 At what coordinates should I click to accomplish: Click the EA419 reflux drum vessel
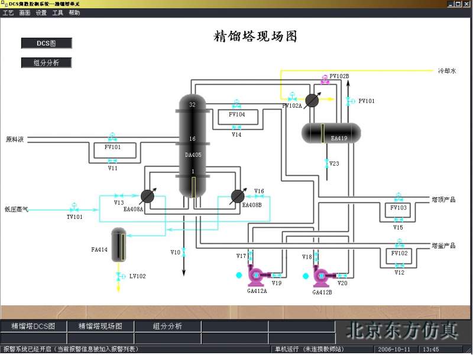click(x=331, y=133)
